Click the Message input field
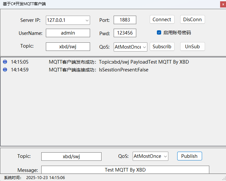 click(125, 170)
